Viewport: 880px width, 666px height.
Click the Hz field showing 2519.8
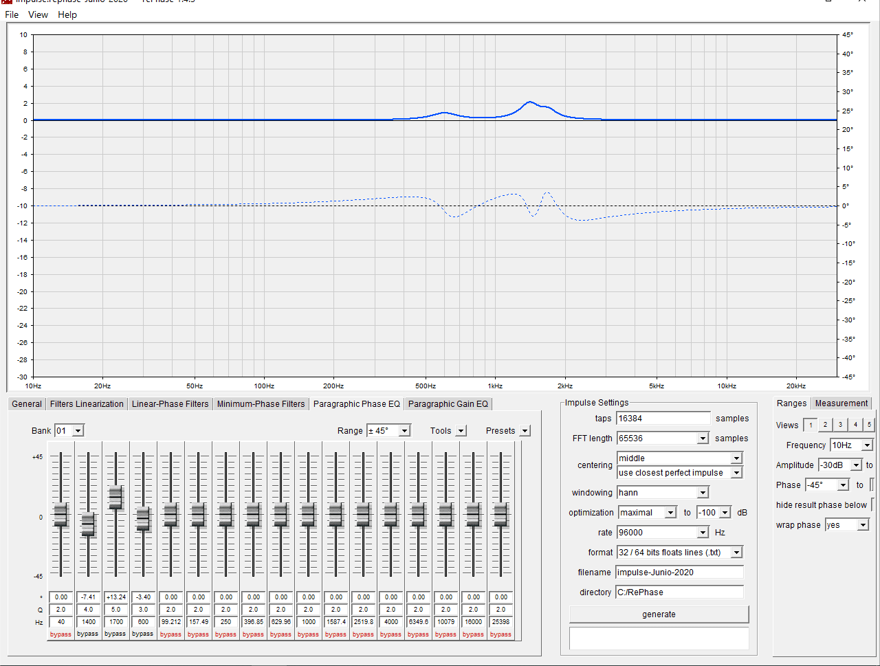363,622
